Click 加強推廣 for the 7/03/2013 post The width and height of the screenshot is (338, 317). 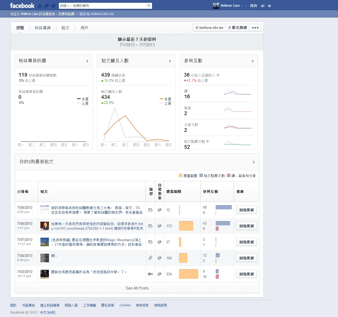(x=246, y=274)
